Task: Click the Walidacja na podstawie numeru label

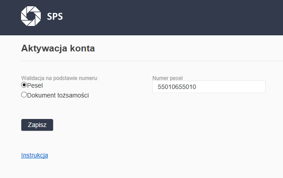Action: [x=60, y=78]
